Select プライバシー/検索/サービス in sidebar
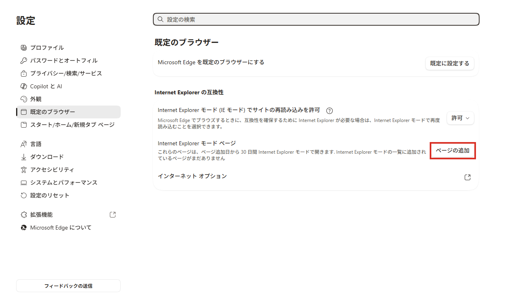Image resolution: width=515 pixels, height=305 pixels. [68, 73]
